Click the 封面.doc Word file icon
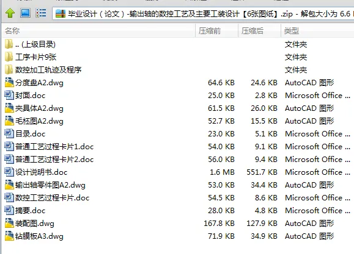Screen dimensions: 354x254 point(9,95)
